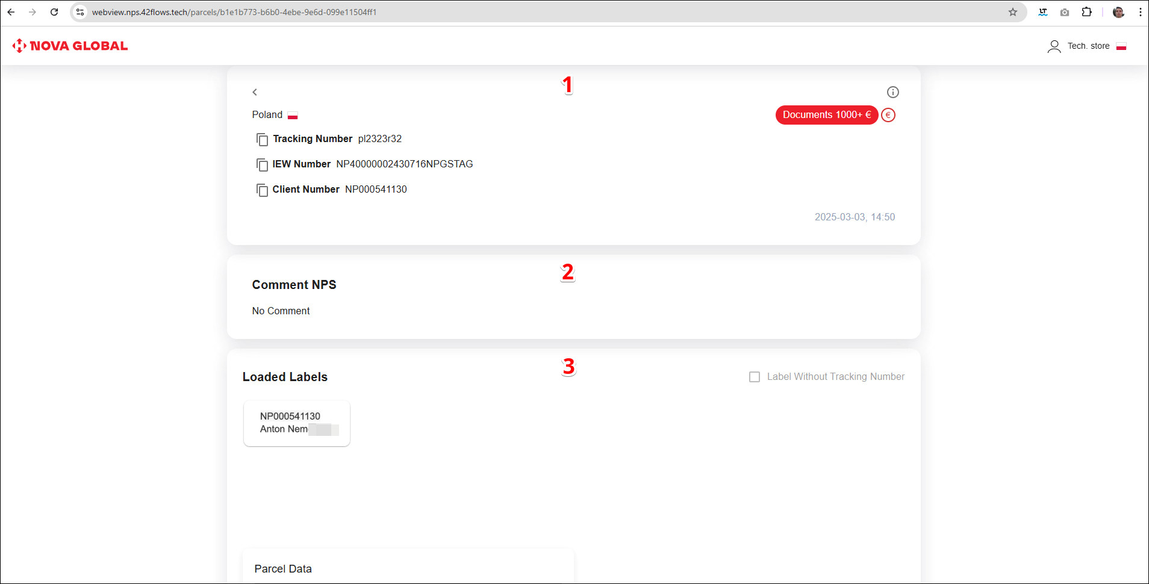Open the Chrome three-dot menu
The image size is (1149, 584).
[x=1140, y=12]
